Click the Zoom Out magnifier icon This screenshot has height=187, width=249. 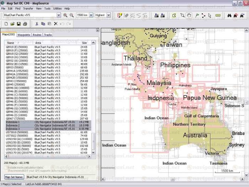coord(71,15)
